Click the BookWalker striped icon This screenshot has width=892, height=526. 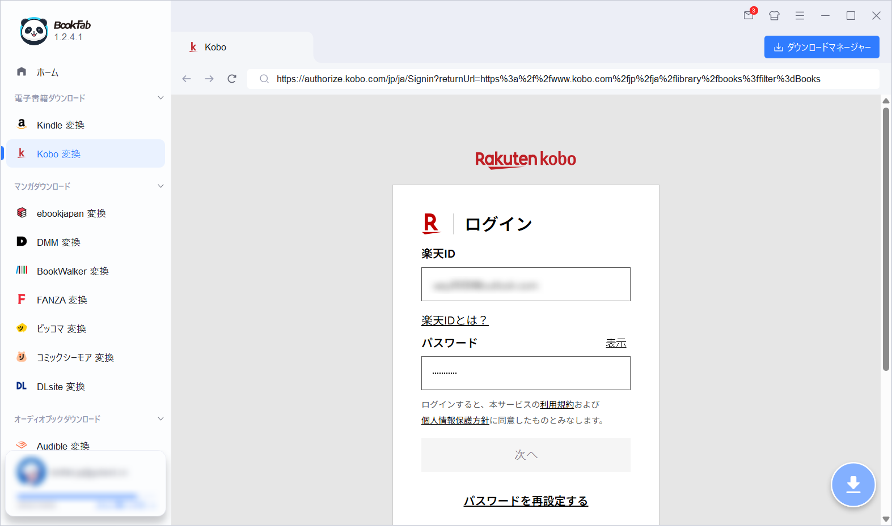click(22, 270)
